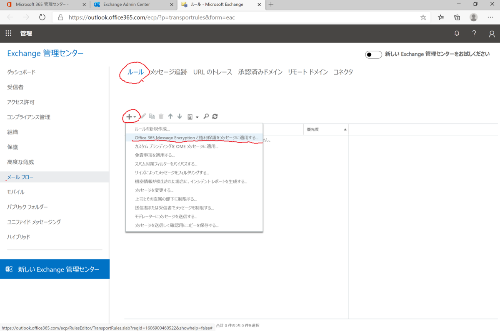Open the browser favorites list icon
This screenshot has height=331, width=500.
point(441,17)
